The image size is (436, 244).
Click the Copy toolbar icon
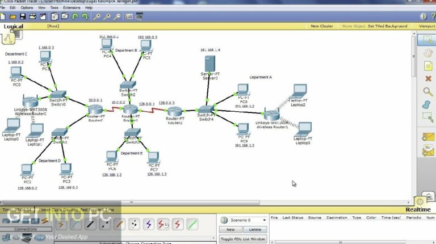point(54,16)
